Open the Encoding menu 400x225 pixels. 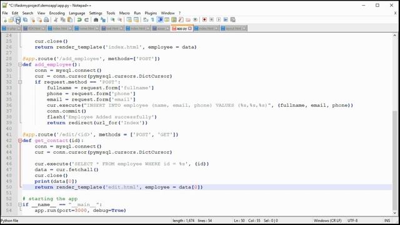[57, 13]
